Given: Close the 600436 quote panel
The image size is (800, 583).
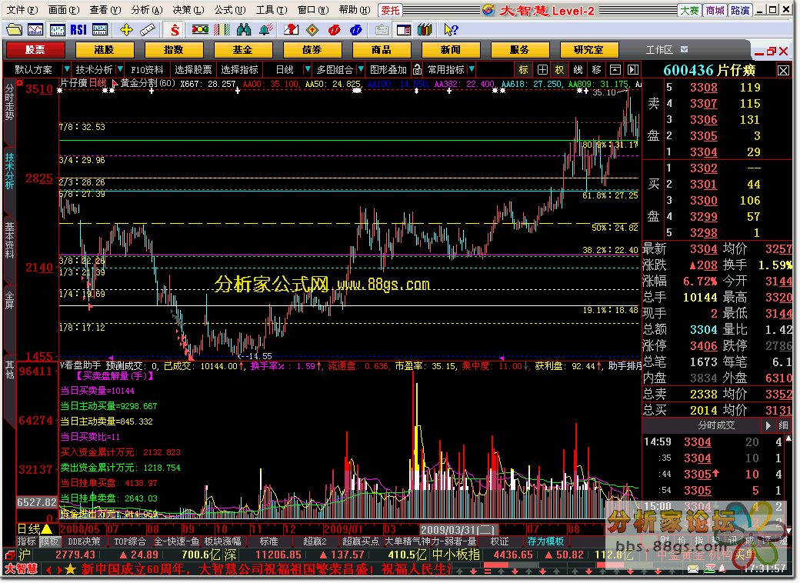Looking at the screenshot, I should tap(783, 71).
